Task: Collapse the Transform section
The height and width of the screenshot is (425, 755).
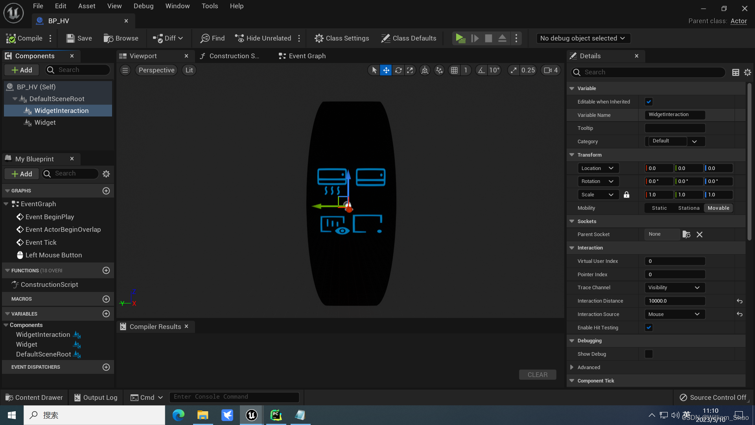Action: pyautogui.click(x=571, y=155)
